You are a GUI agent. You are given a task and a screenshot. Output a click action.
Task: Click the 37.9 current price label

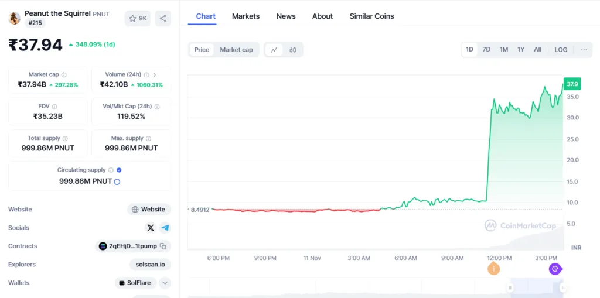(x=572, y=84)
